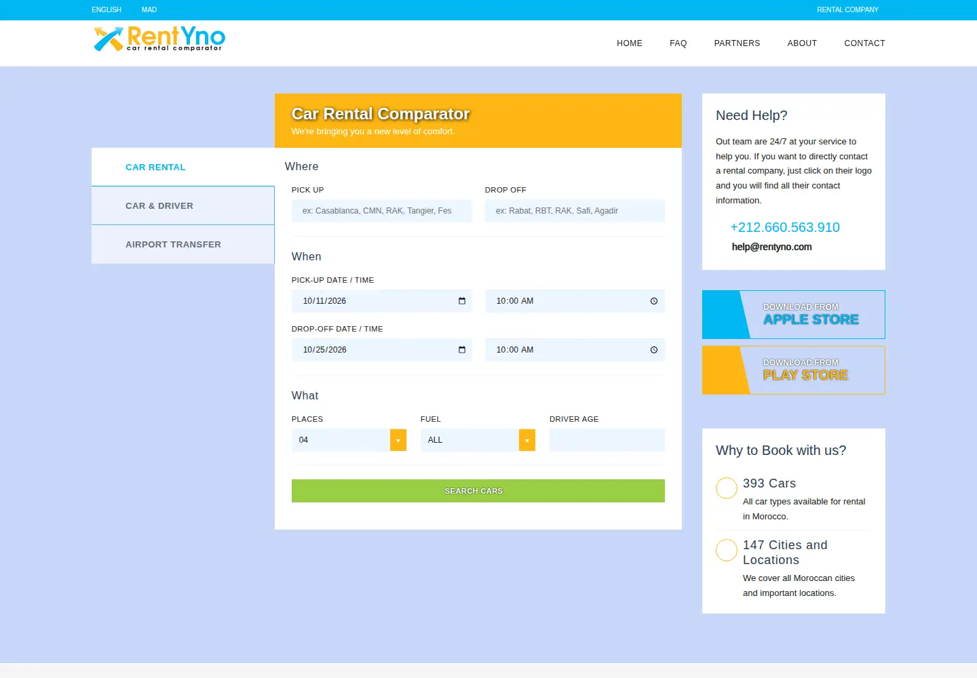977x678 pixels.
Task: Focus the Pick Up location field
Action: tap(382, 211)
